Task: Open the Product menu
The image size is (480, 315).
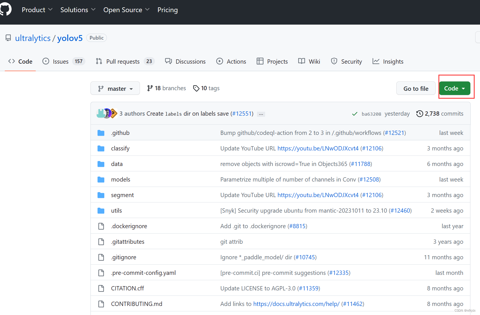Action: pos(37,10)
